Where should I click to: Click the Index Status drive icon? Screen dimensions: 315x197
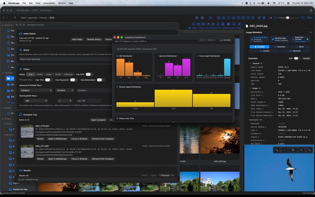point(21,33)
